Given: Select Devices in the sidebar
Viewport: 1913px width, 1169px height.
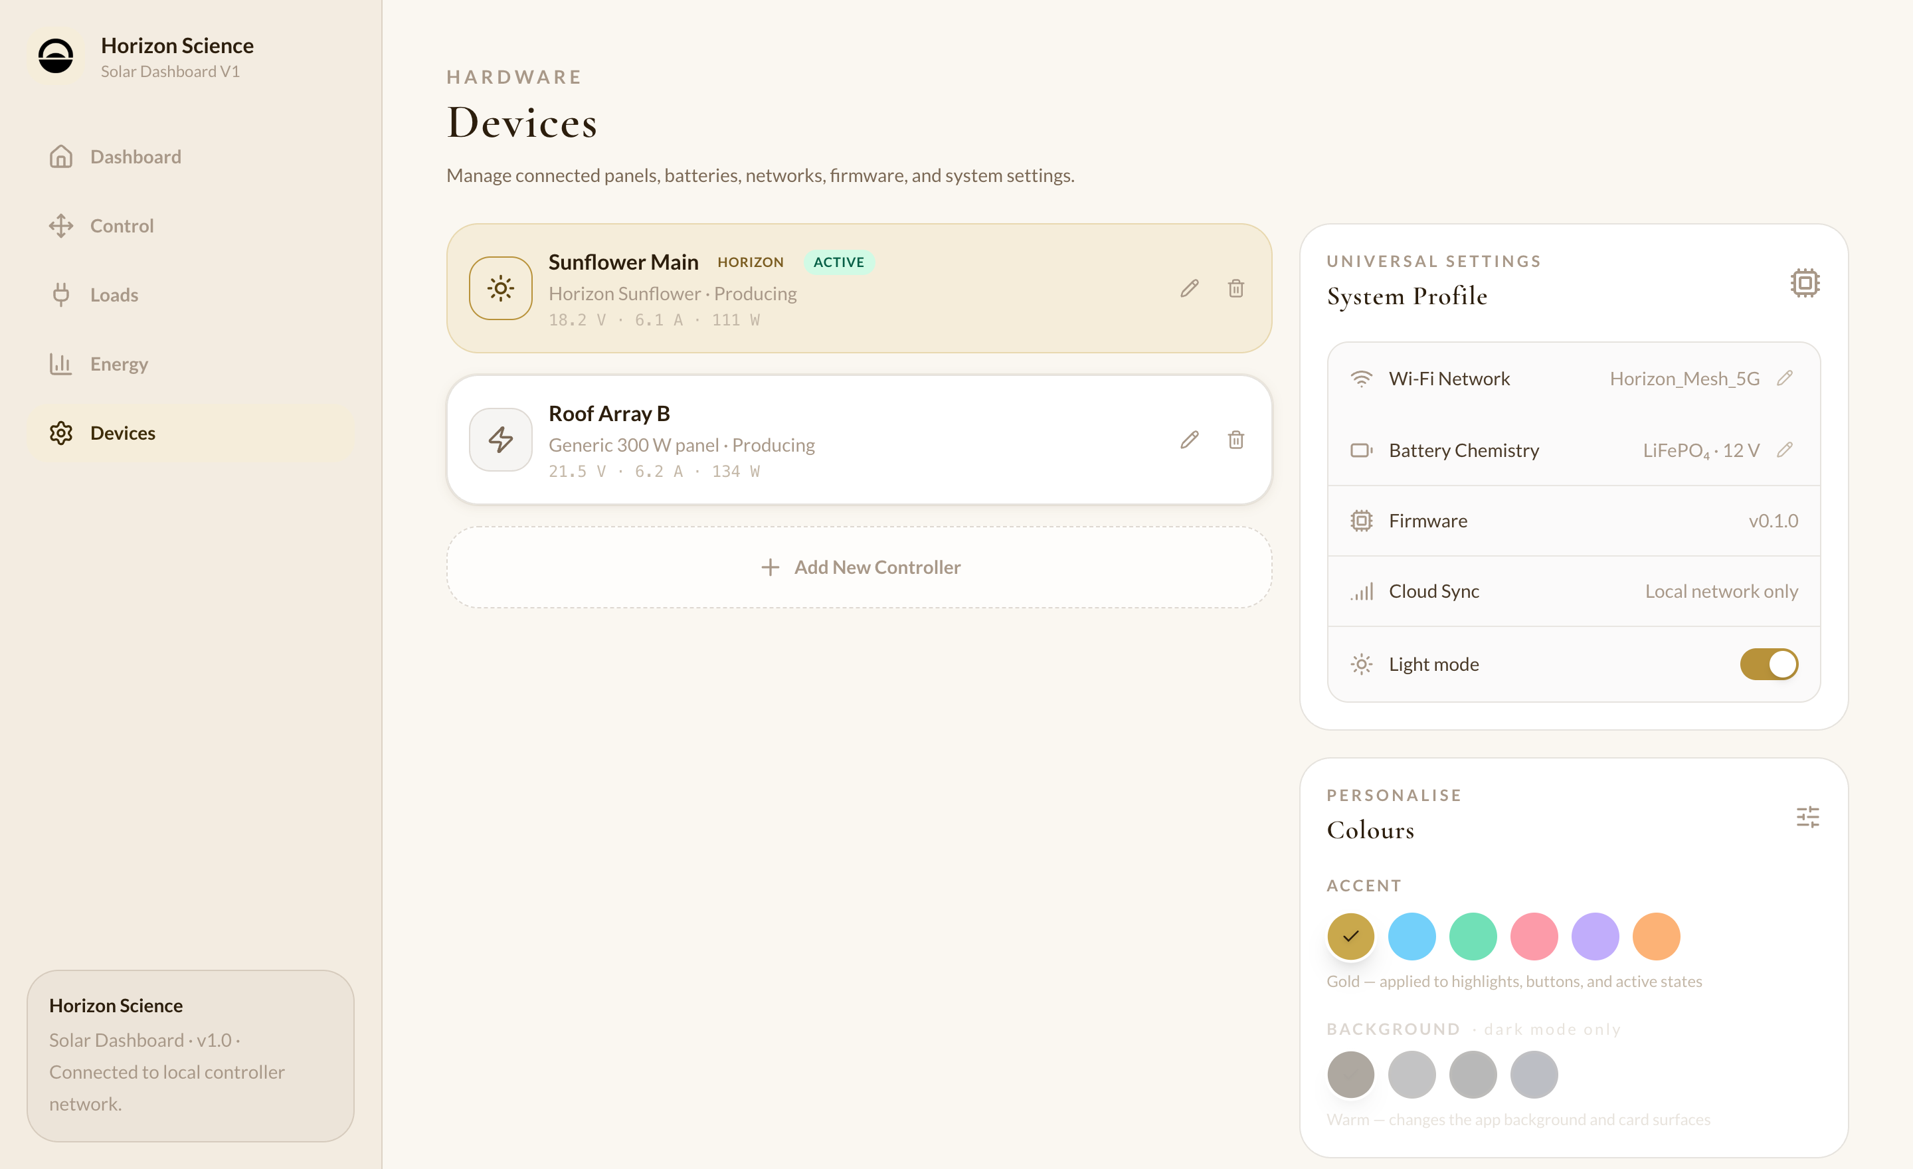Looking at the screenshot, I should point(190,433).
